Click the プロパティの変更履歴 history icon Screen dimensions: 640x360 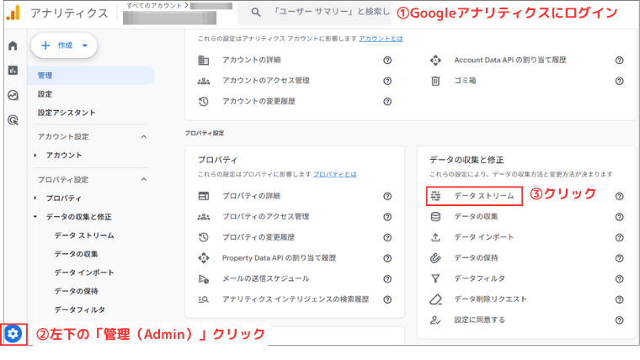click(x=204, y=237)
